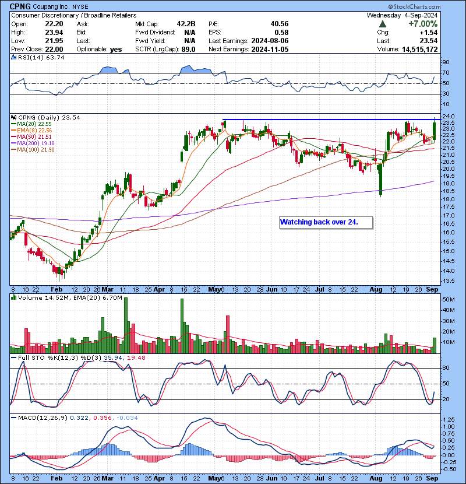Click the 'Apr' label on price chart axis
The height and width of the screenshot is (484, 466).
click(159, 290)
